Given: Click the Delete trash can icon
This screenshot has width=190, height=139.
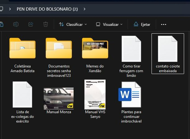Looking at the screenshot, I should 46,24.
